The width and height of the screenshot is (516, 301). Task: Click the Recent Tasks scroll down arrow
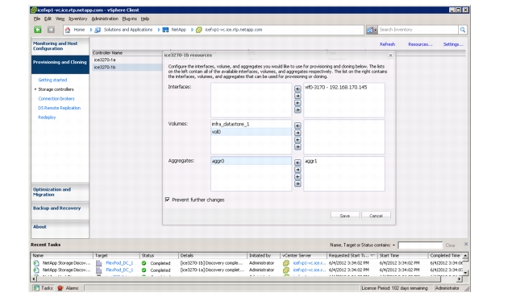tap(465, 273)
